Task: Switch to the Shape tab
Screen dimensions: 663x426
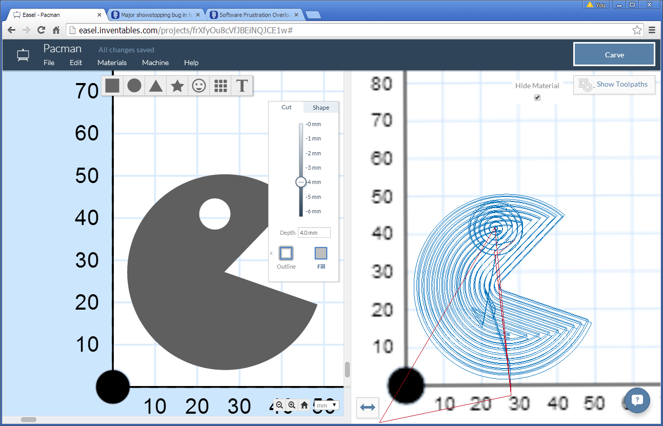Action: pyautogui.click(x=321, y=107)
